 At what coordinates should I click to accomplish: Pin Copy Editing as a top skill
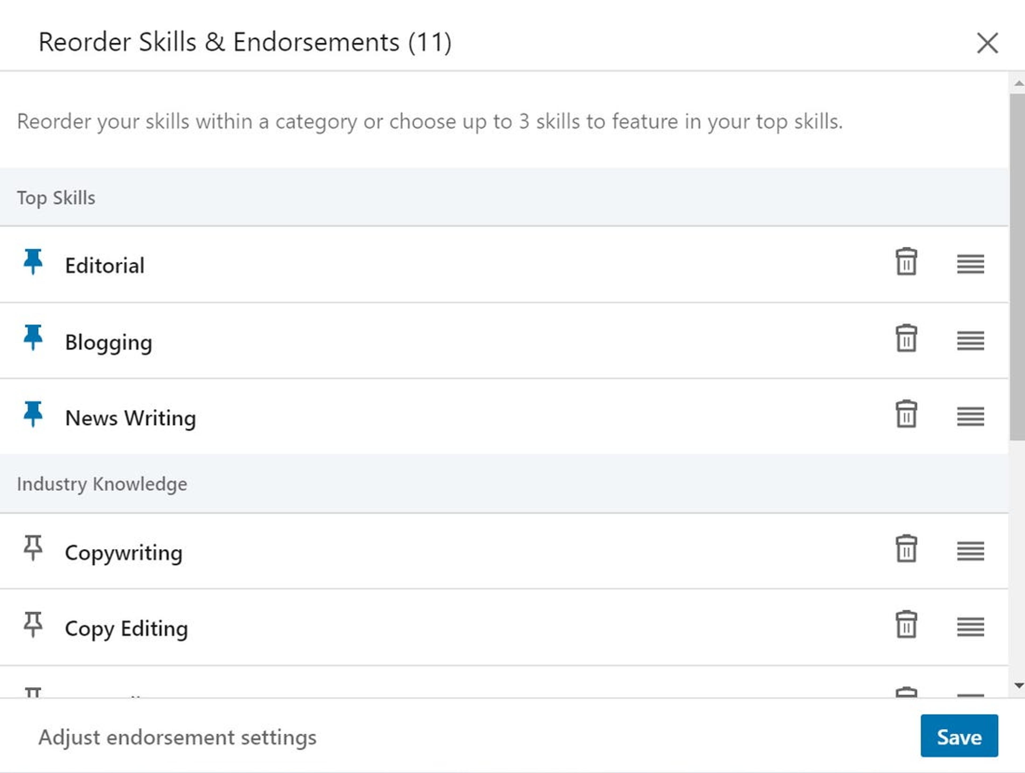point(33,624)
